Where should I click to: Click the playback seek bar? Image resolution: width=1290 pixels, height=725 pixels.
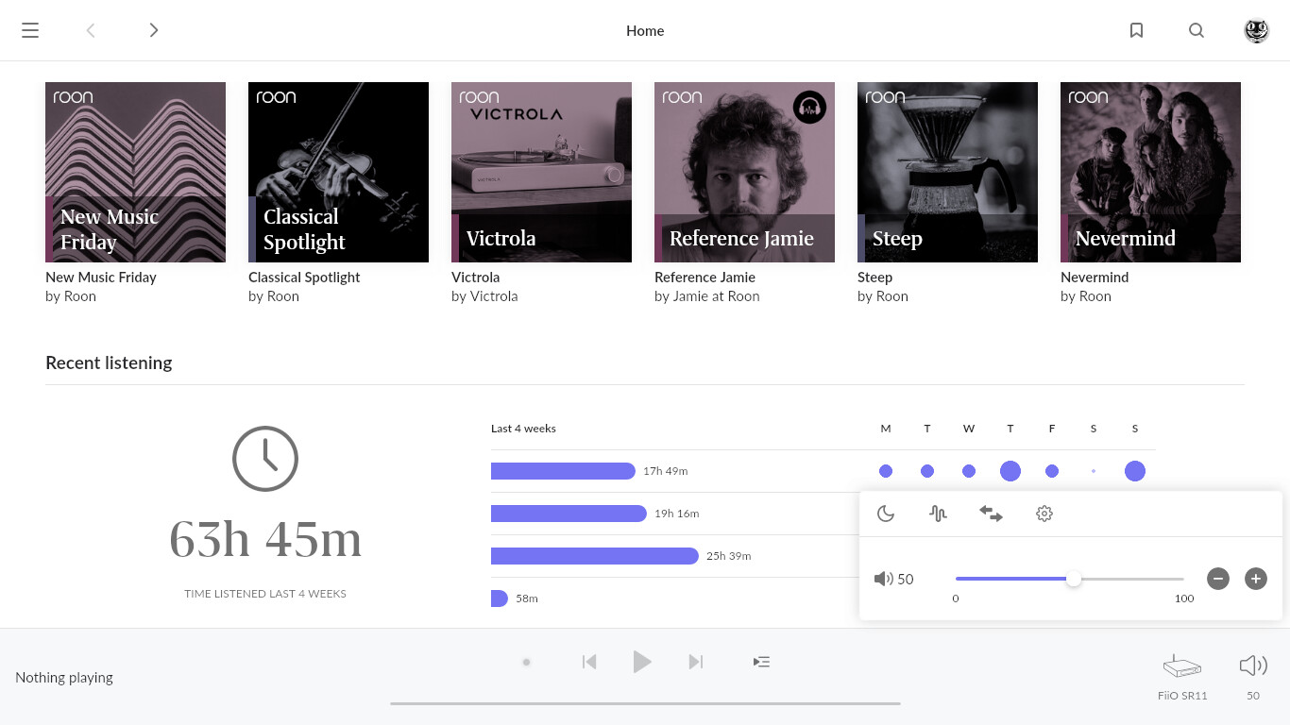[645, 703]
